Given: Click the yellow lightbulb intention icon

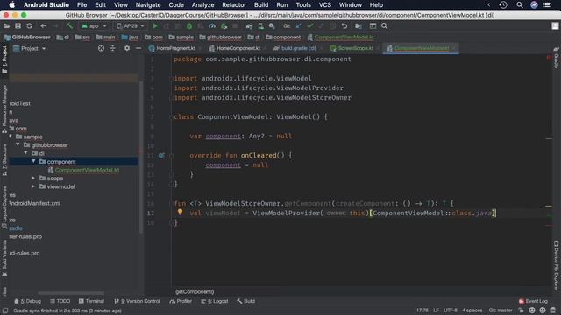Looking at the screenshot, I should point(180,212).
